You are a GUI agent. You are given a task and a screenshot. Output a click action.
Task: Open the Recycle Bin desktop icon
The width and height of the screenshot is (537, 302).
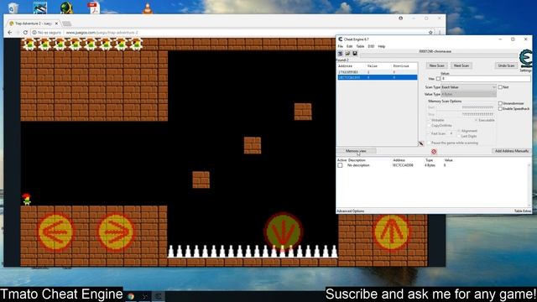[x=13, y=8]
